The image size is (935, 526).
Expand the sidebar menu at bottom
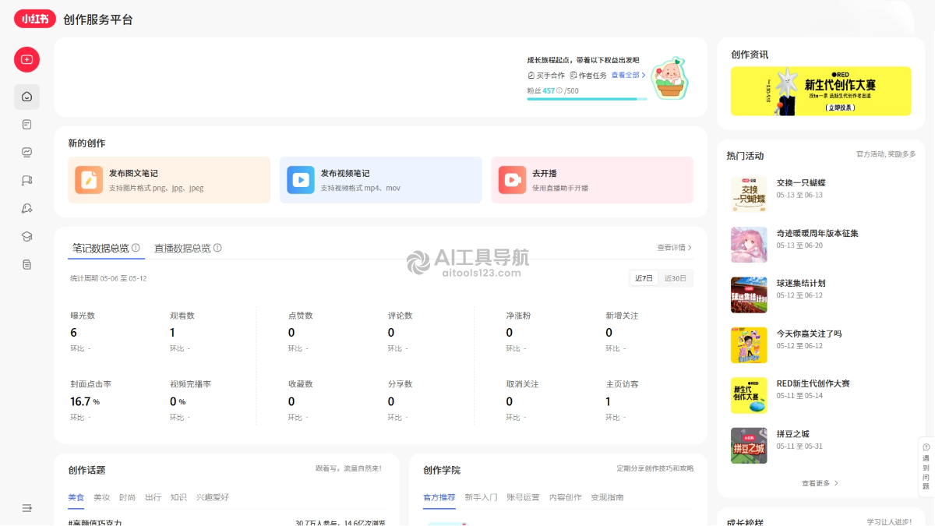pos(26,508)
